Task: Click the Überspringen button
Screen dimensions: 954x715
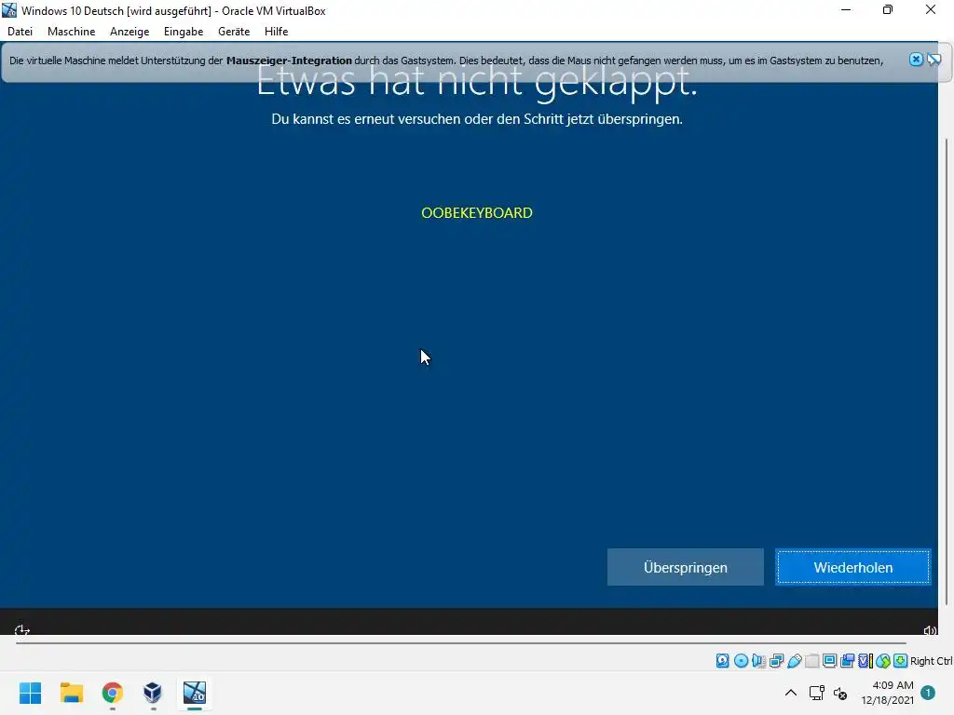Action: 685,567
